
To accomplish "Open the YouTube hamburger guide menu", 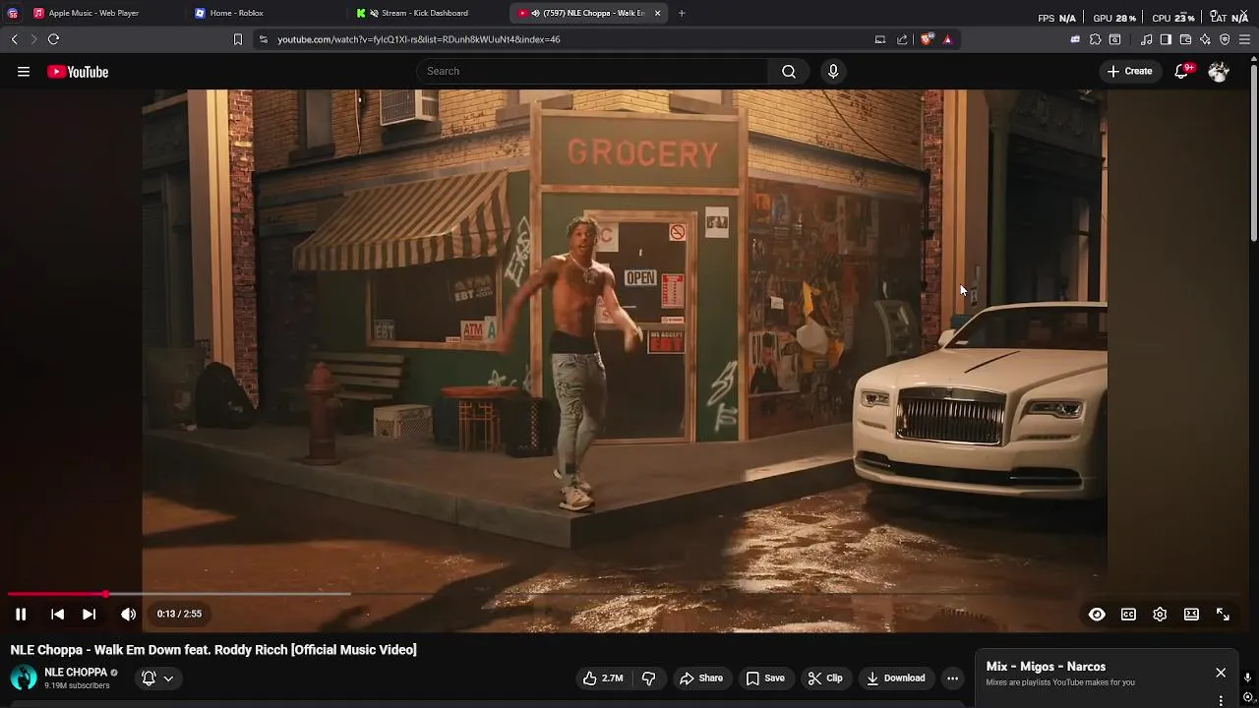I will (24, 72).
